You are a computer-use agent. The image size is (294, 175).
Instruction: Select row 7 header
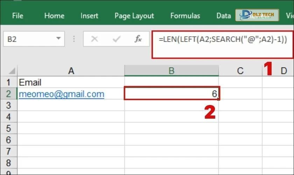pyautogui.click(x=9, y=151)
